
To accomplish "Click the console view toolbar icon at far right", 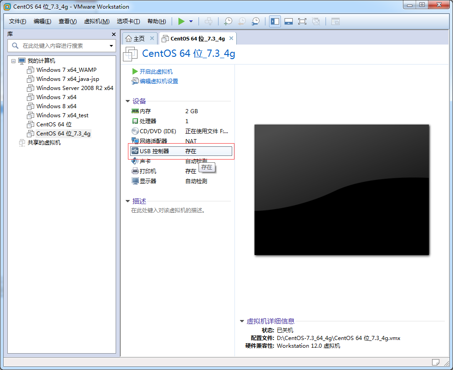I will 336,21.
